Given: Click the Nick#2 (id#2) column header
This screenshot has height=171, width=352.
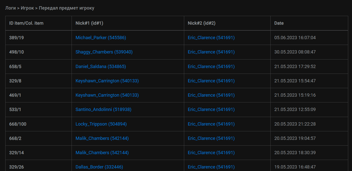Looking at the screenshot, I should 201,23.
